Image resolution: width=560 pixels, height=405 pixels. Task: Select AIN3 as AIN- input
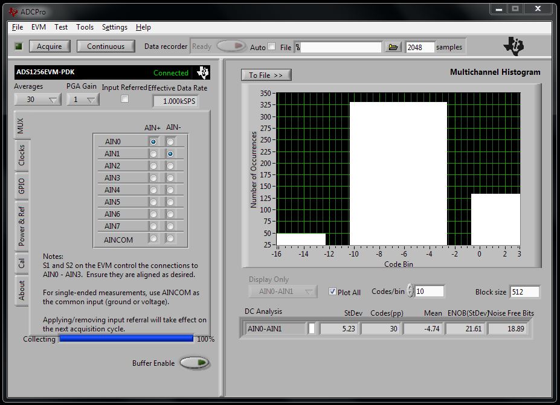170,177
